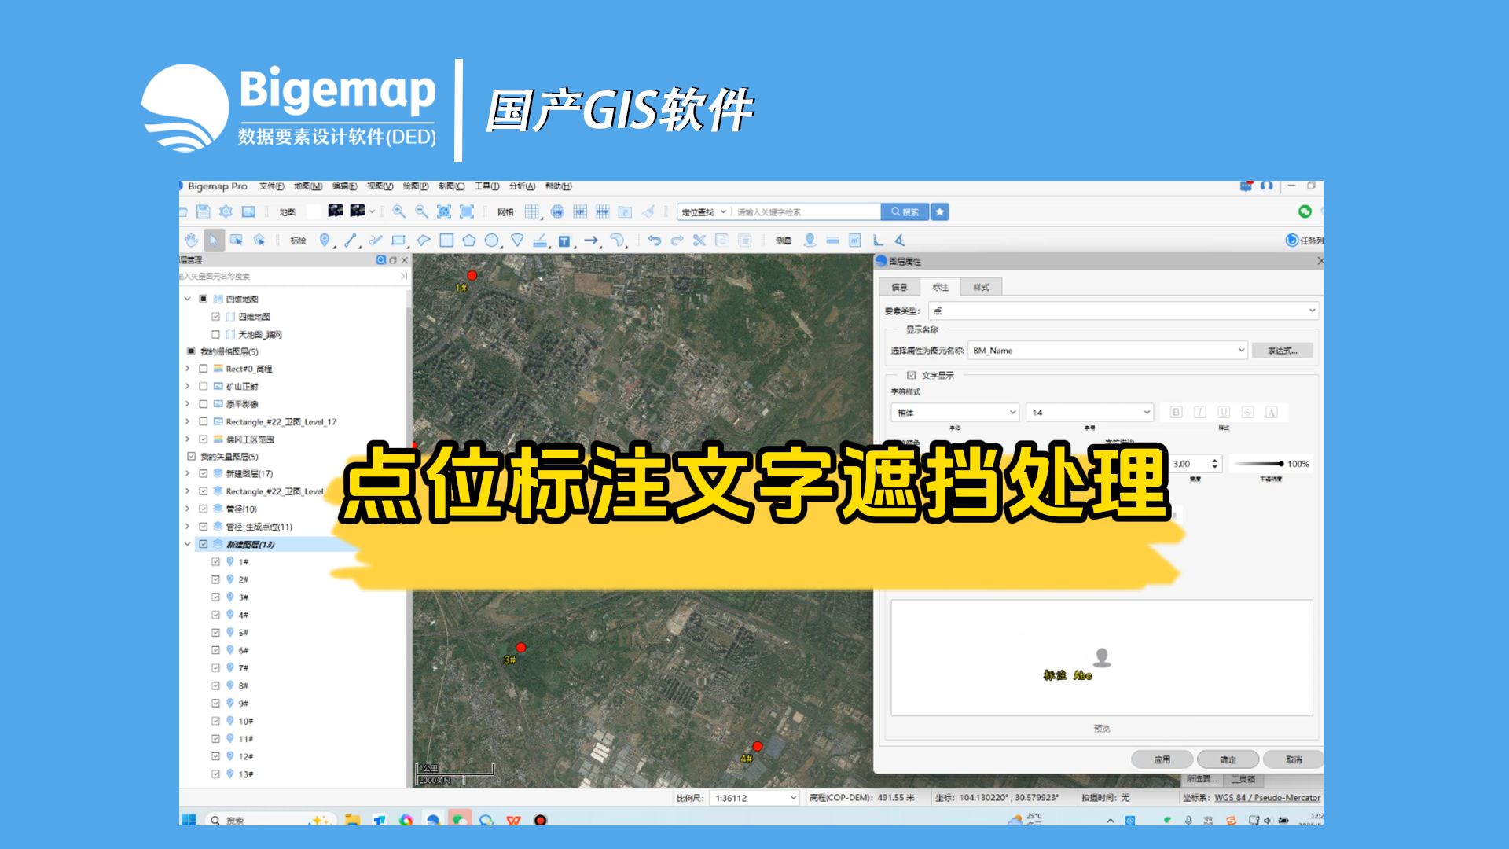Screen dimensions: 1509x849
Task: Click the redo arrow icon
Action: (x=677, y=241)
